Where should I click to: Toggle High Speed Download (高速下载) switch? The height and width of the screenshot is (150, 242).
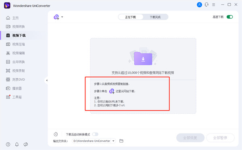[x=229, y=17]
